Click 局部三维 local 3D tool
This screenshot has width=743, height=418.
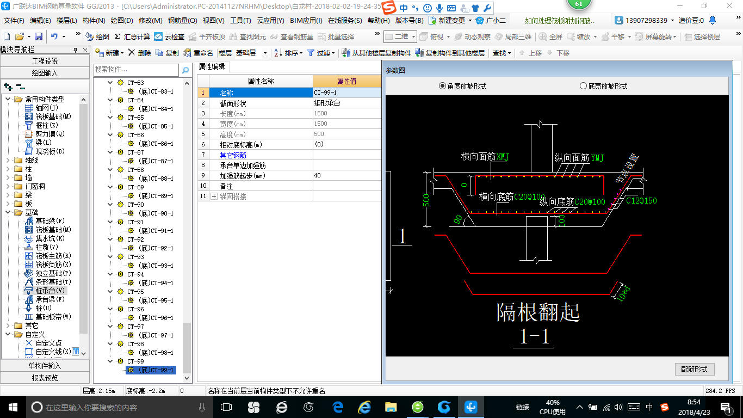[513, 36]
